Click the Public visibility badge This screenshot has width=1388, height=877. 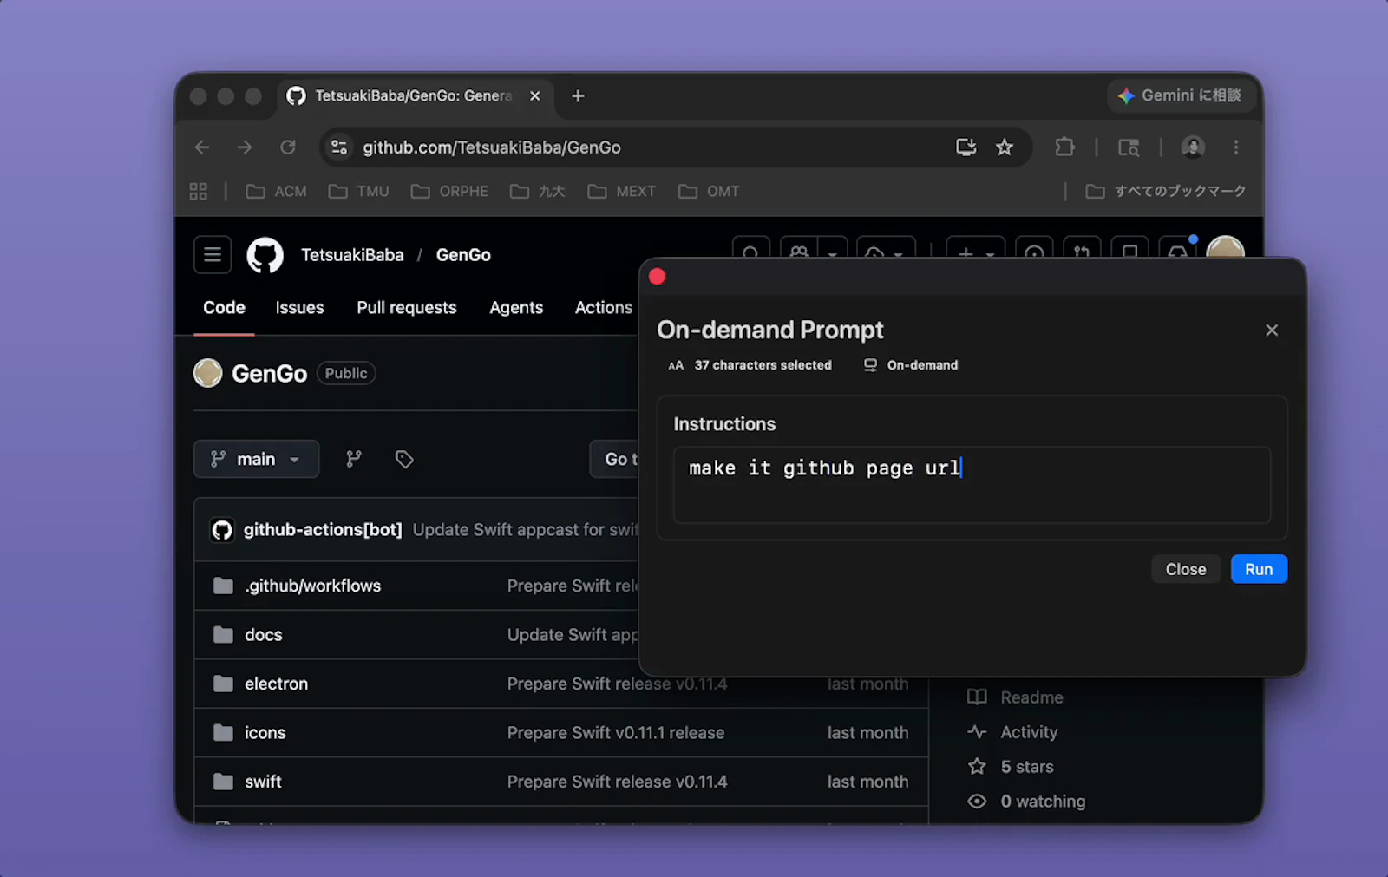[x=346, y=373]
